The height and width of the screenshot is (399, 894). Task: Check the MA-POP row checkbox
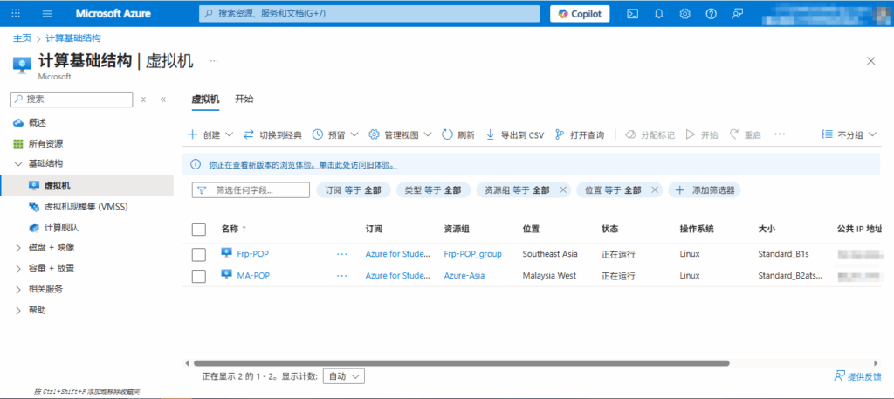(199, 276)
